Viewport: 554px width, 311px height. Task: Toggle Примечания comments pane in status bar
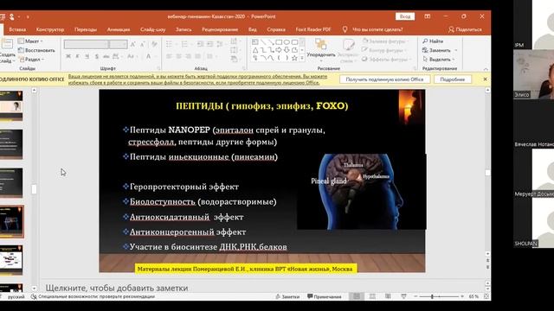click(x=325, y=296)
